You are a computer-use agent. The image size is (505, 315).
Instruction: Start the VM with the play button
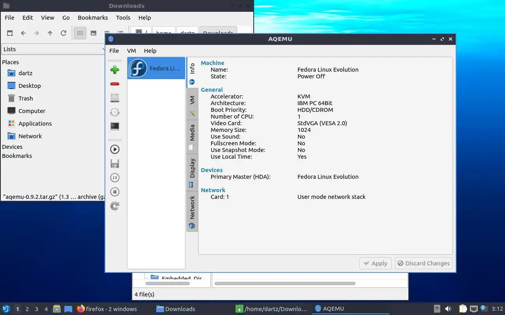tap(115, 149)
